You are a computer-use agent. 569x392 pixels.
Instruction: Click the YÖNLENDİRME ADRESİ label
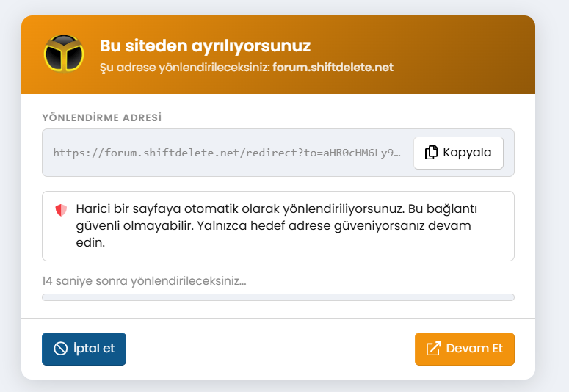pos(102,117)
